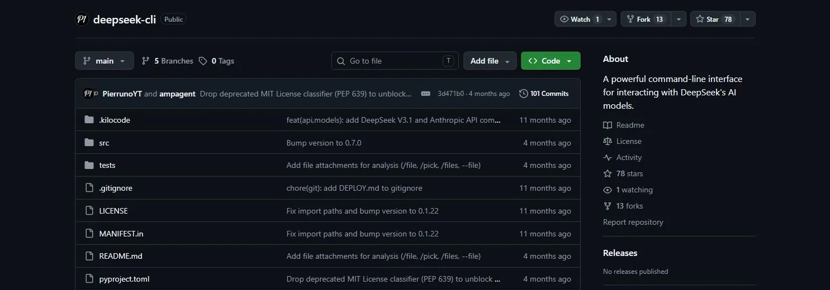Focus the Go to file search box
830x290 pixels.
coord(395,61)
